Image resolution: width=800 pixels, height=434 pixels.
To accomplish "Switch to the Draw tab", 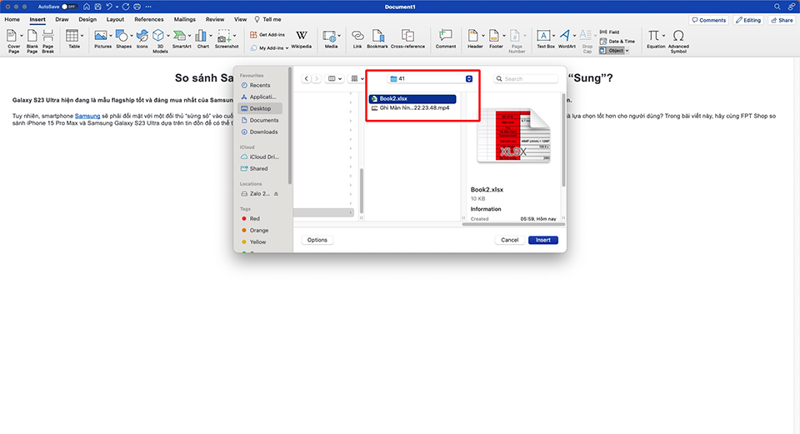I will 62,19.
